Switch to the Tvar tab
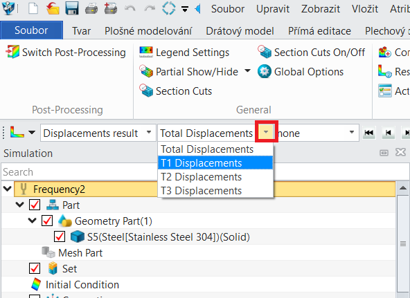 (x=81, y=31)
